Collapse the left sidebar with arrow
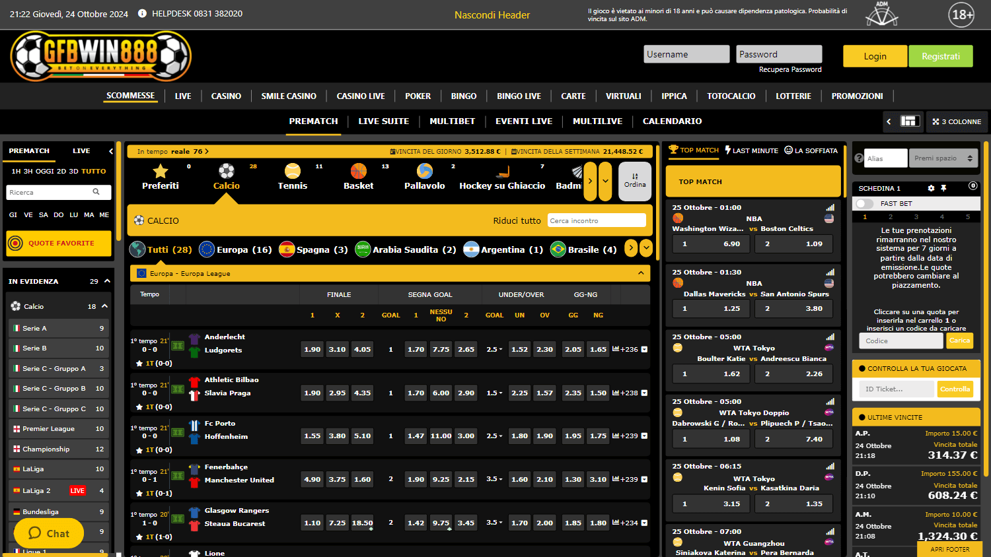This screenshot has width=991, height=557. click(x=111, y=151)
